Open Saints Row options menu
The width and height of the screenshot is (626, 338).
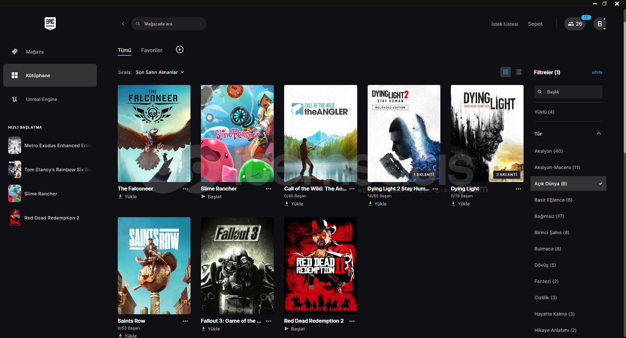point(185,321)
